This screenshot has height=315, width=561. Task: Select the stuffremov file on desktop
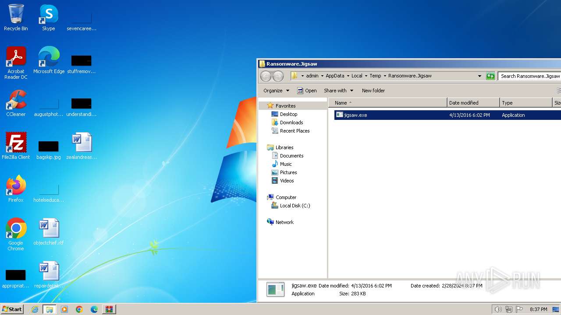(82, 64)
